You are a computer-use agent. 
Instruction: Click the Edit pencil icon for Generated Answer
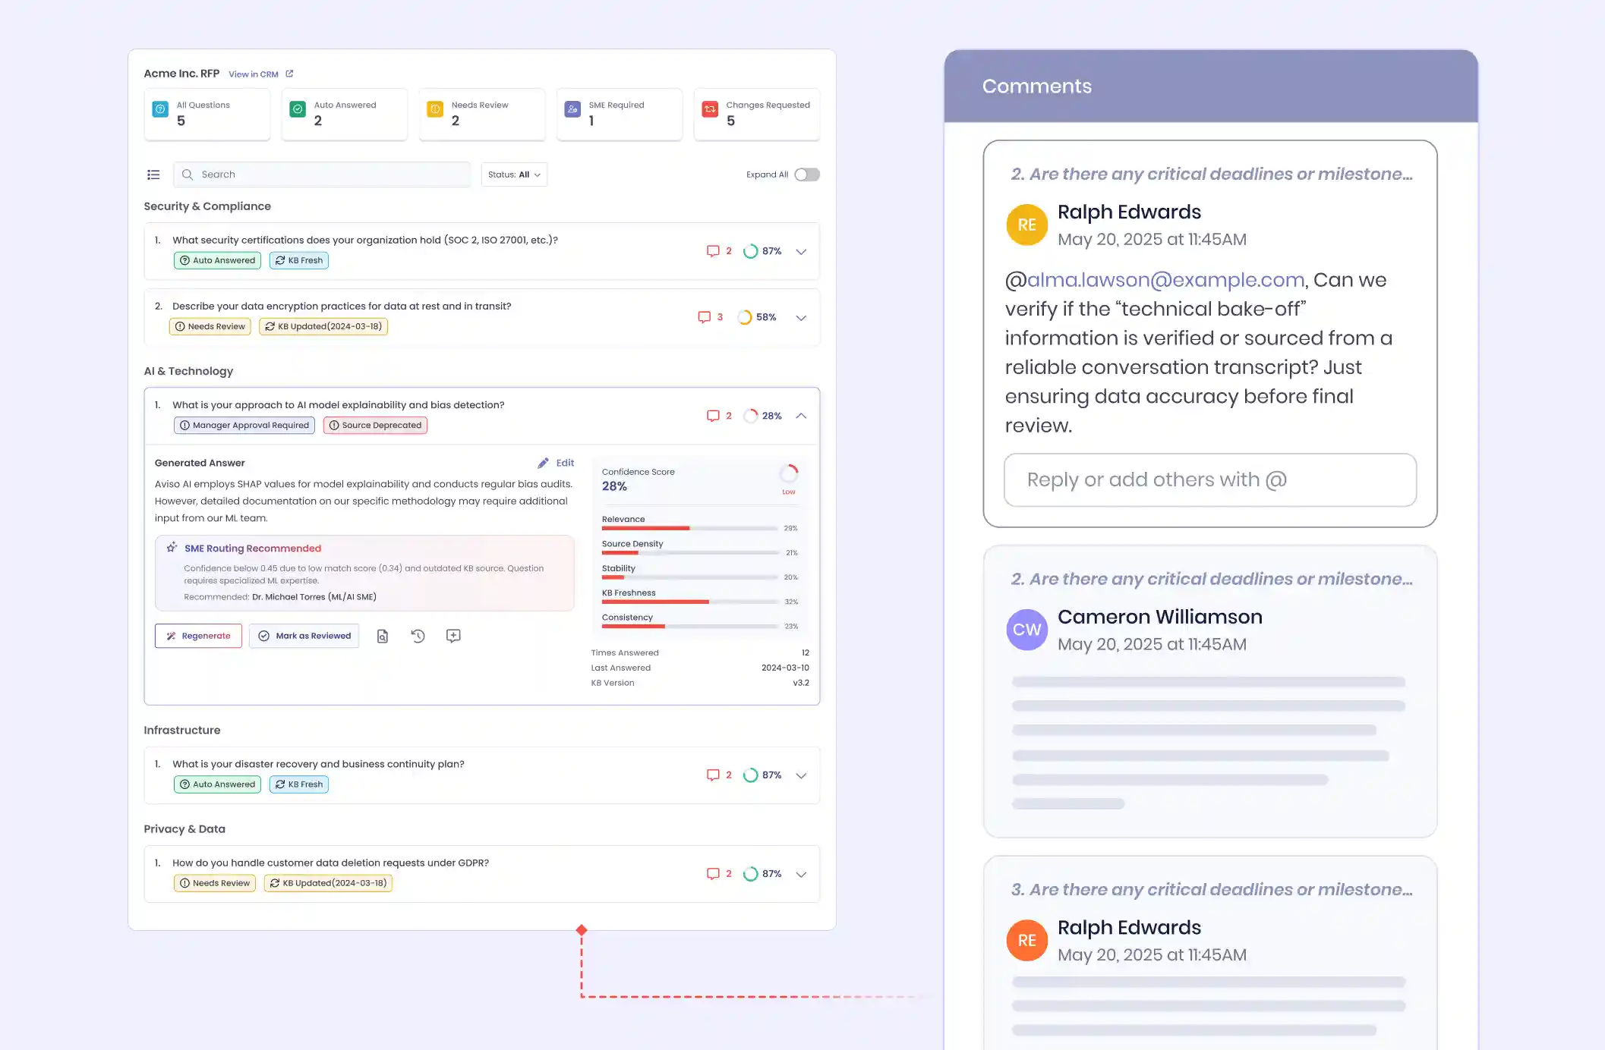click(x=544, y=463)
